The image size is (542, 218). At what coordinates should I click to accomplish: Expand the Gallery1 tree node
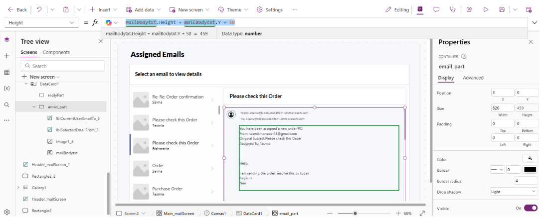[x=17, y=188]
